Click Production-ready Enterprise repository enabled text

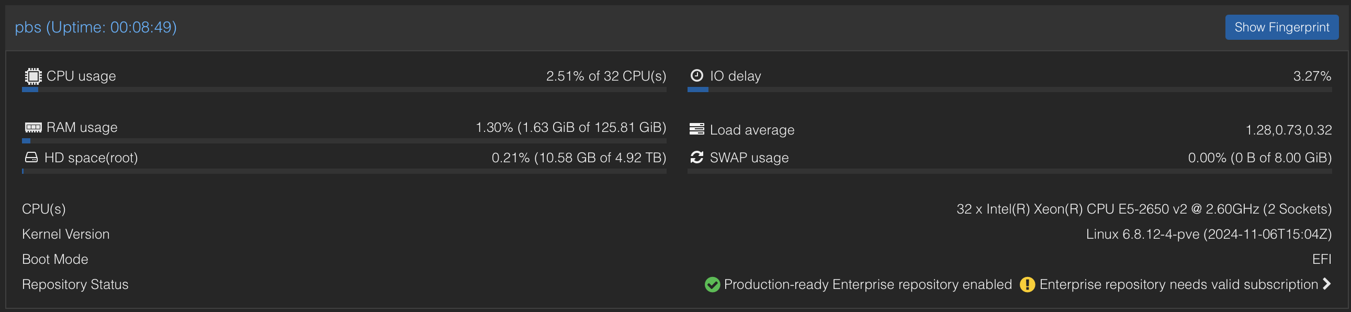pyautogui.click(x=868, y=284)
